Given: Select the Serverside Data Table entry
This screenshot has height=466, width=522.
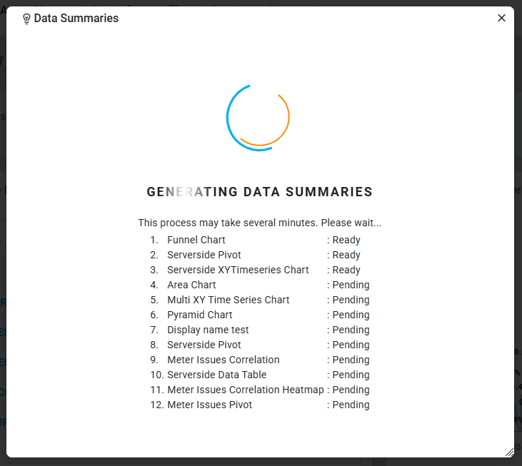Looking at the screenshot, I should pos(217,375).
